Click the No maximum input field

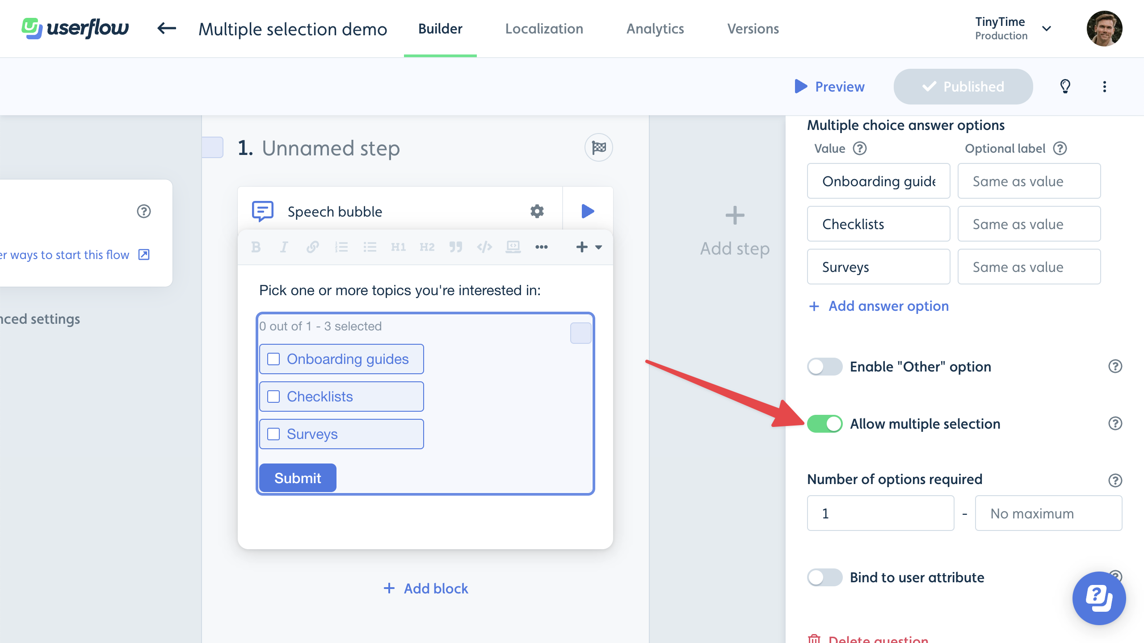coord(1048,513)
